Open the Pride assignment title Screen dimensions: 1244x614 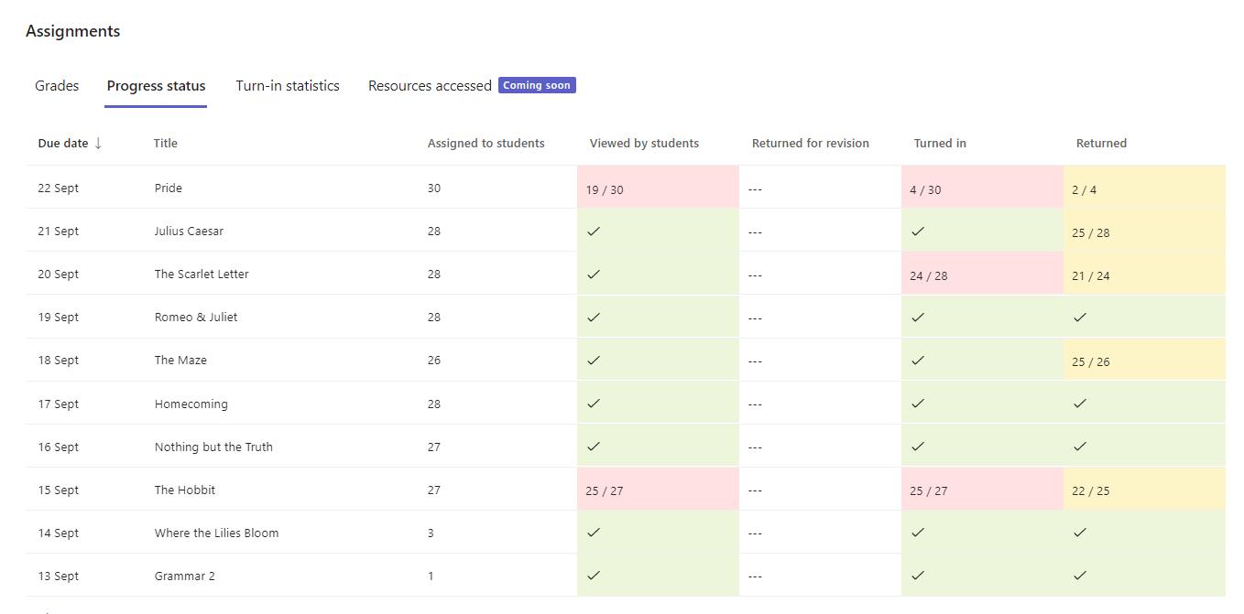pos(169,189)
